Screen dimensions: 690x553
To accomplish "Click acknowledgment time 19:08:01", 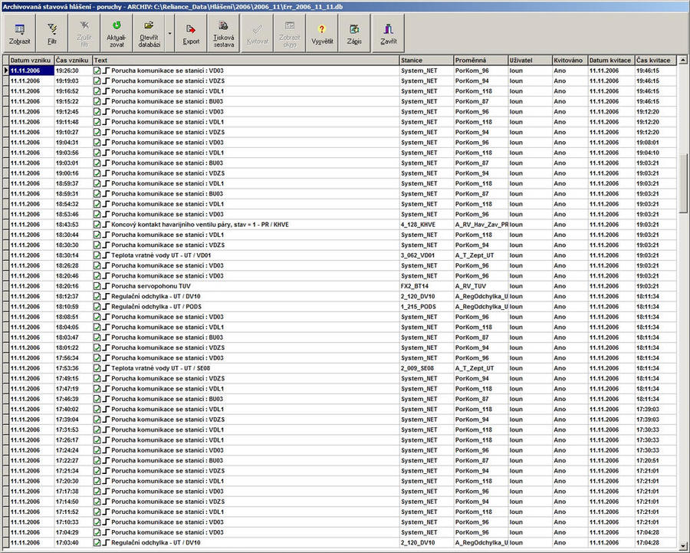I will point(655,143).
